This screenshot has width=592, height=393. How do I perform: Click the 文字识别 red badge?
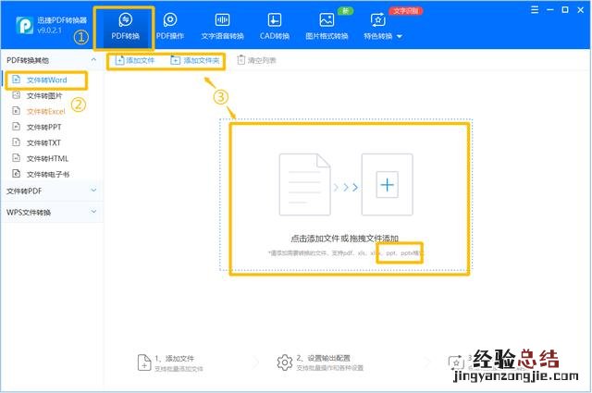tap(406, 11)
